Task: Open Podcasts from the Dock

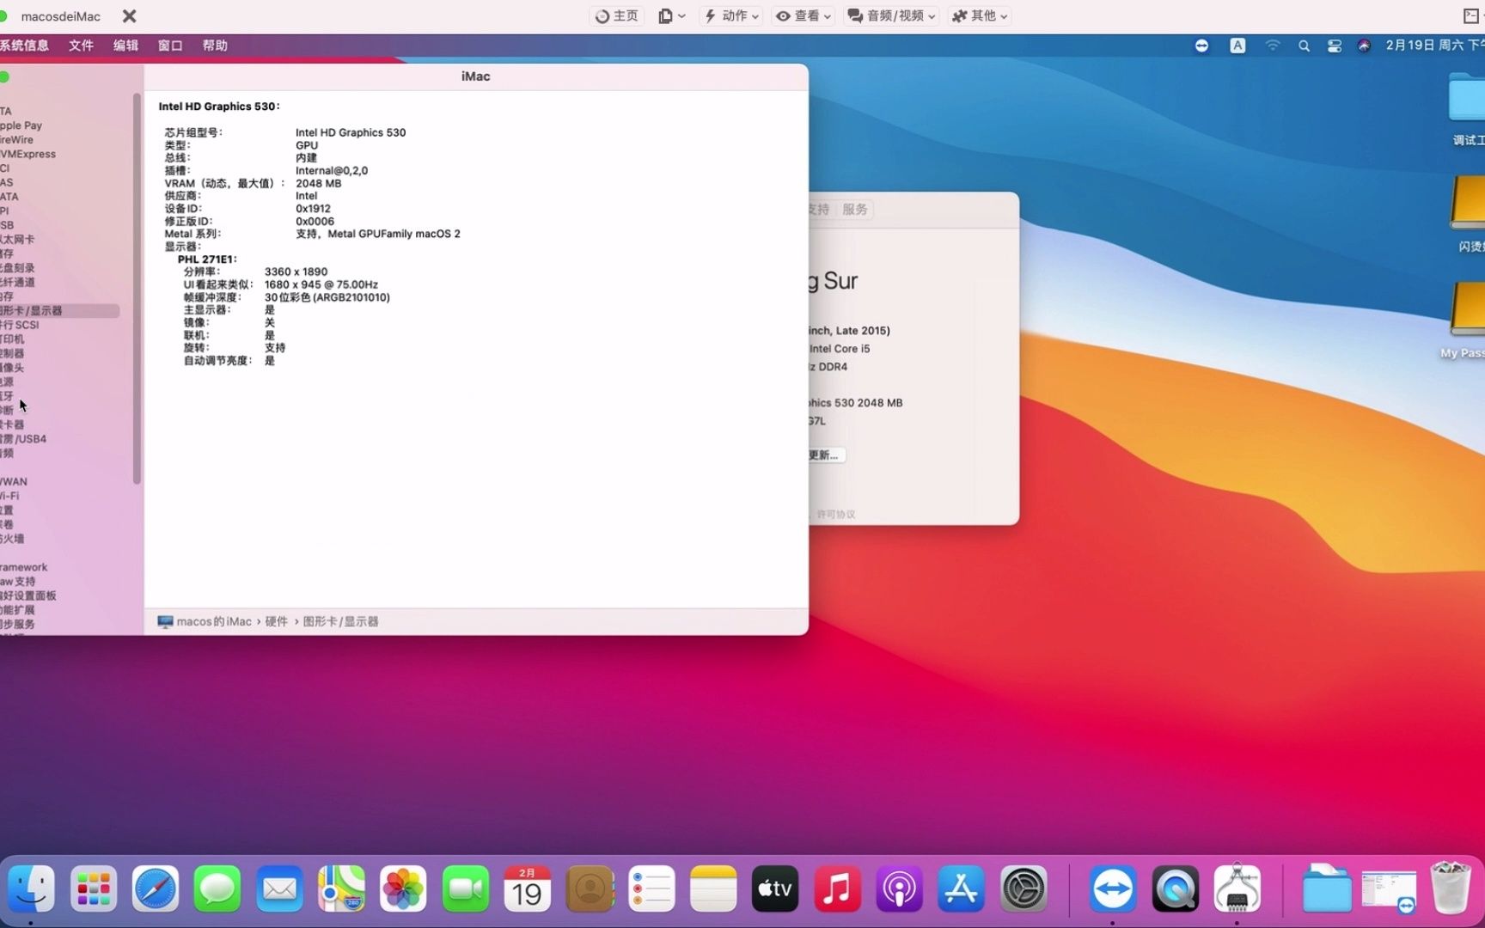Action: tap(899, 888)
